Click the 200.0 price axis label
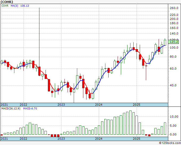Screen dimensions: 181x145 point(174,19)
